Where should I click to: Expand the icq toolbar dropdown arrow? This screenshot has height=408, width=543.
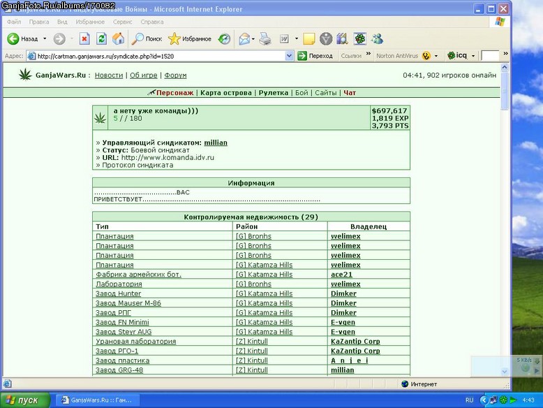coord(473,56)
